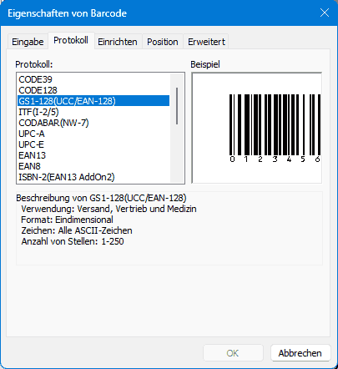Screen dimensions: 338x369
Task: Choose CODE128 protocol entry
Action: click(93, 90)
